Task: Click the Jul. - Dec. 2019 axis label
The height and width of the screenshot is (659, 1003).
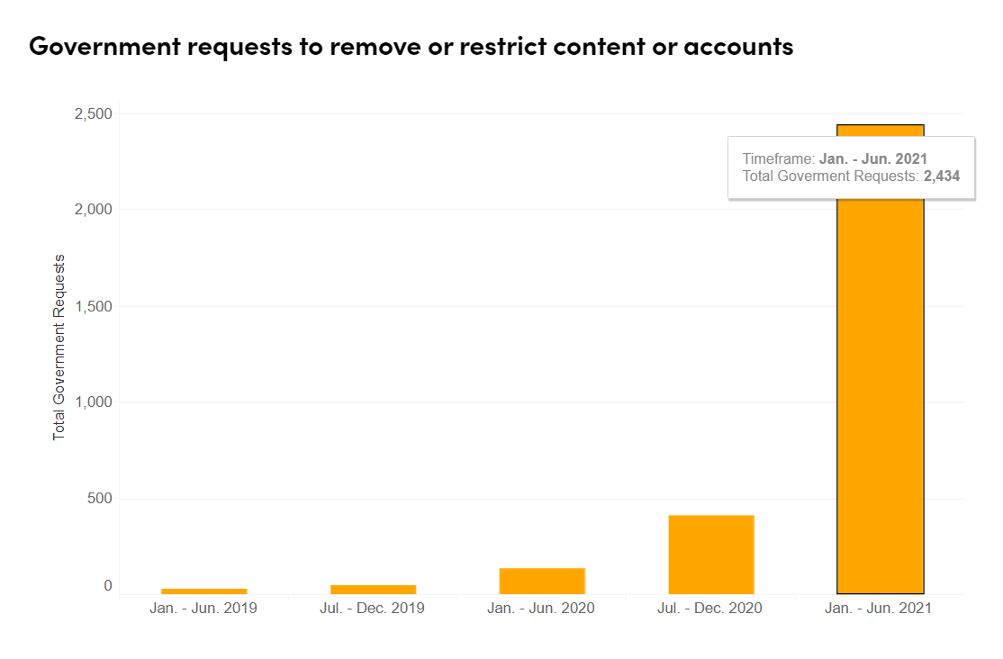Action: pos(372,608)
